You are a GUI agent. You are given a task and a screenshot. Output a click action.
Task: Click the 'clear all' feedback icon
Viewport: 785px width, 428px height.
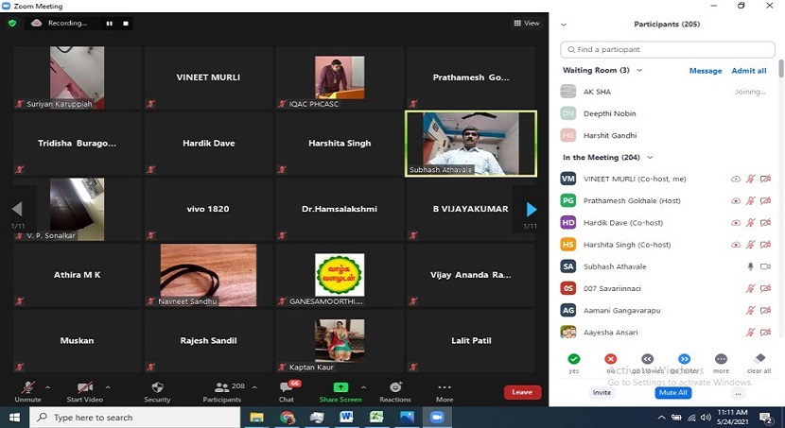(759, 359)
